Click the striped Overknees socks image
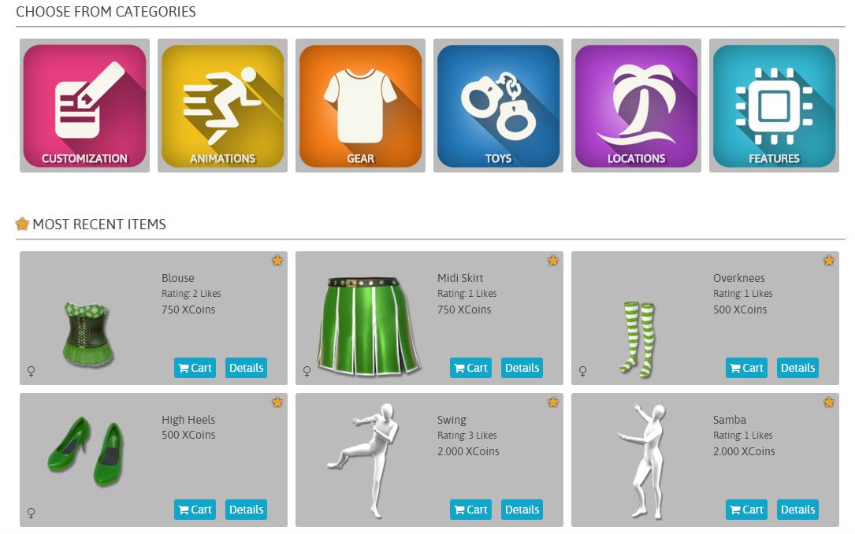The image size is (855, 534). [x=638, y=339]
